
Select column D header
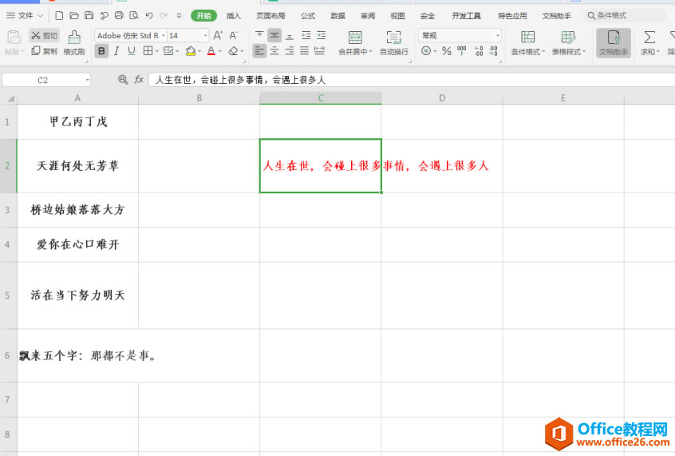point(442,98)
